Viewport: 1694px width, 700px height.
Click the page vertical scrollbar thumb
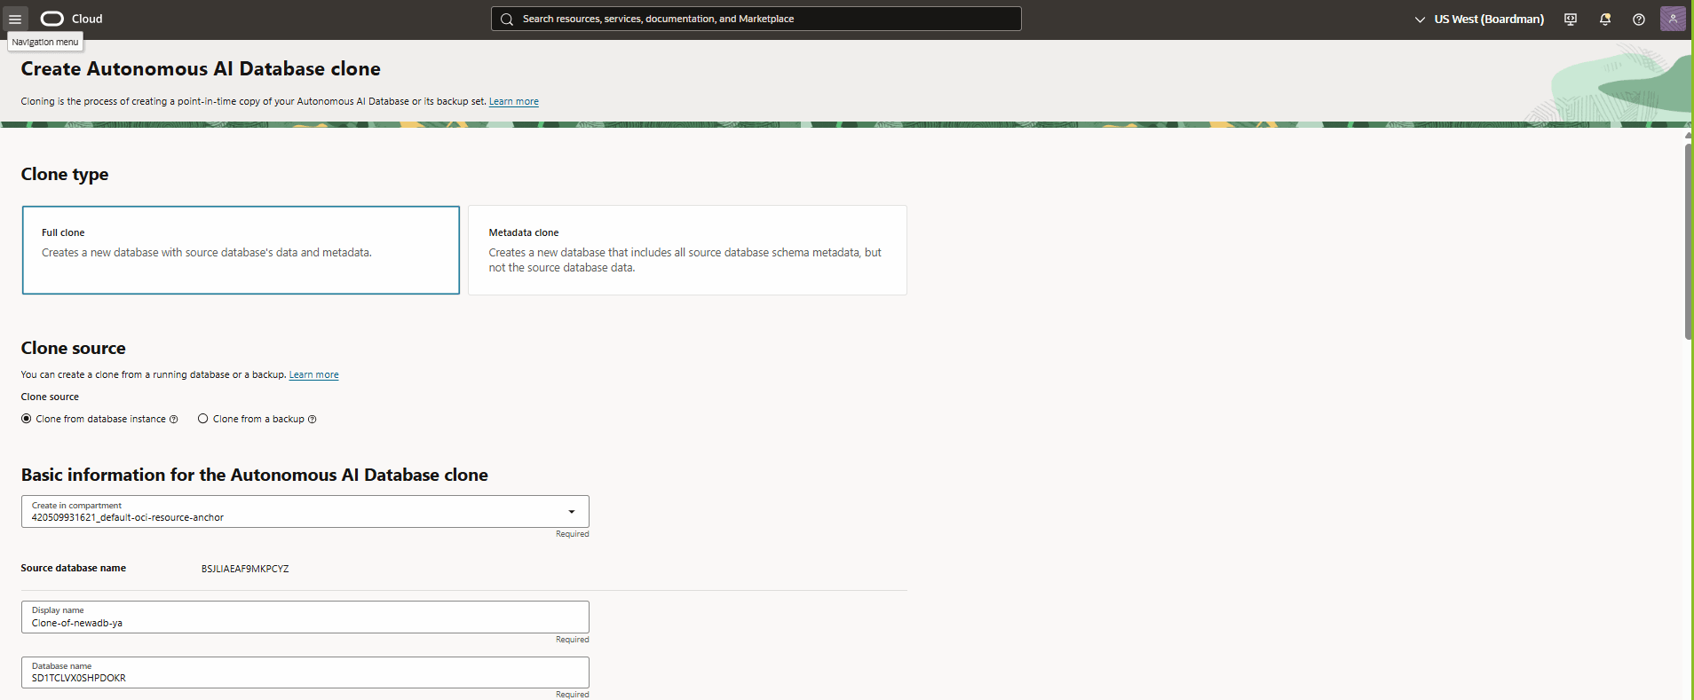click(1689, 241)
